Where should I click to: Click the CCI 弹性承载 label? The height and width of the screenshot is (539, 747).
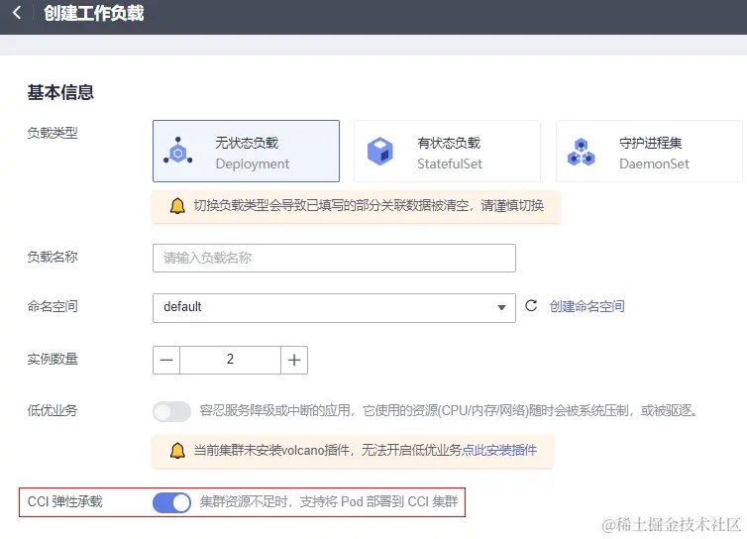[x=64, y=501]
